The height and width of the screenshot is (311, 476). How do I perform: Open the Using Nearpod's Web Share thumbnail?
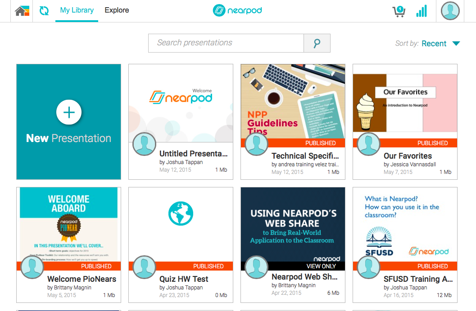pyautogui.click(x=293, y=224)
